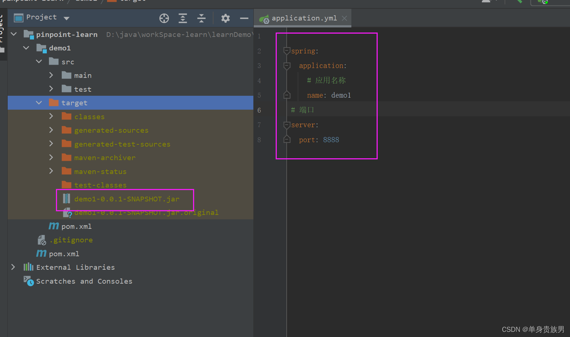The width and height of the screenshot is (570, 337).
Task: Collapse the pinpoint-learn root node
Action: 14,34
